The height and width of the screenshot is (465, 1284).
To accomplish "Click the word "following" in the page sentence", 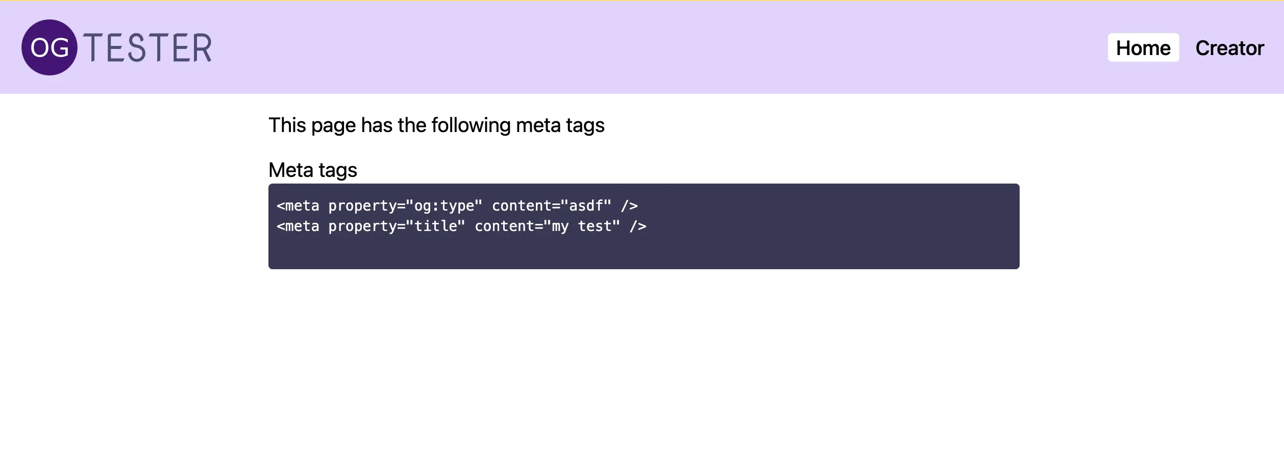I will 471,125.
